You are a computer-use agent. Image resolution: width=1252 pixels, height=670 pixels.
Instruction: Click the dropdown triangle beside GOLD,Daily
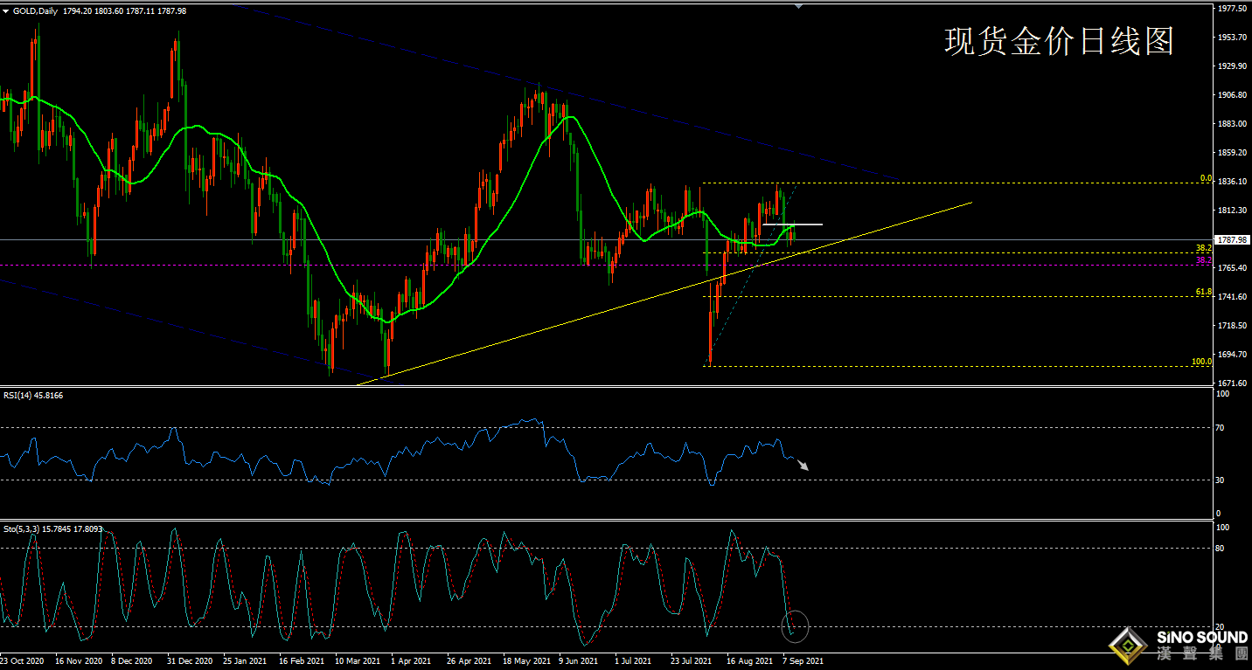(x=6, y=10)
